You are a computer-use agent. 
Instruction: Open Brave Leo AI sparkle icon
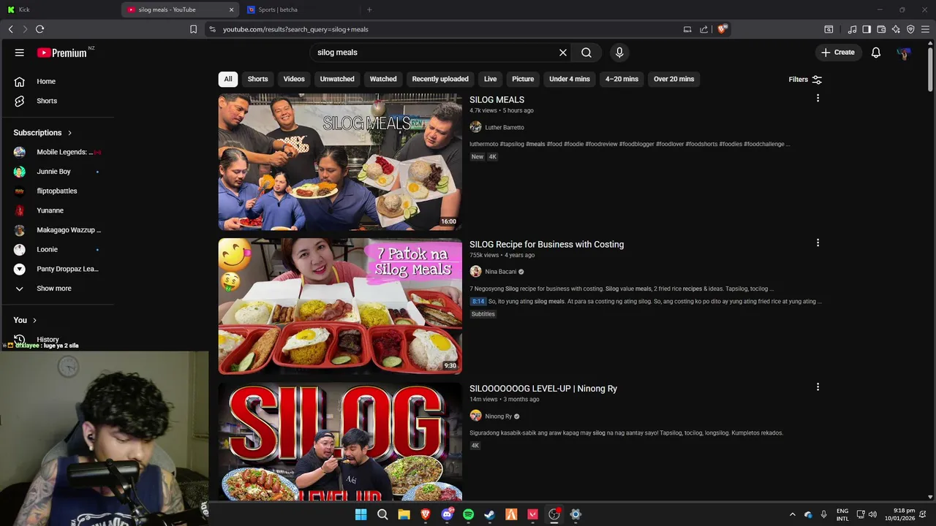tap(896, 29)
